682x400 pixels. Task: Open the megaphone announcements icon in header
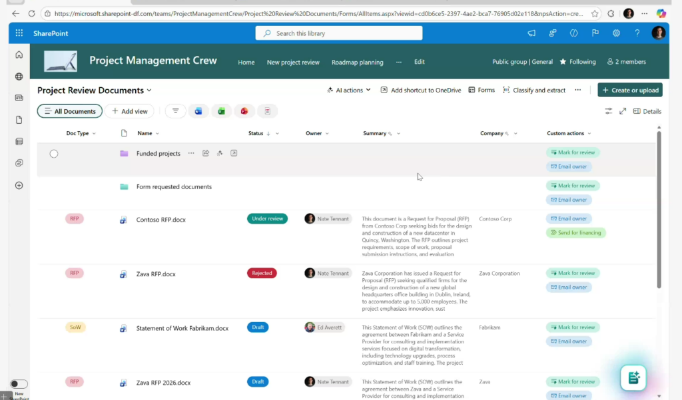pyautogui.click(x=531, y=33)
